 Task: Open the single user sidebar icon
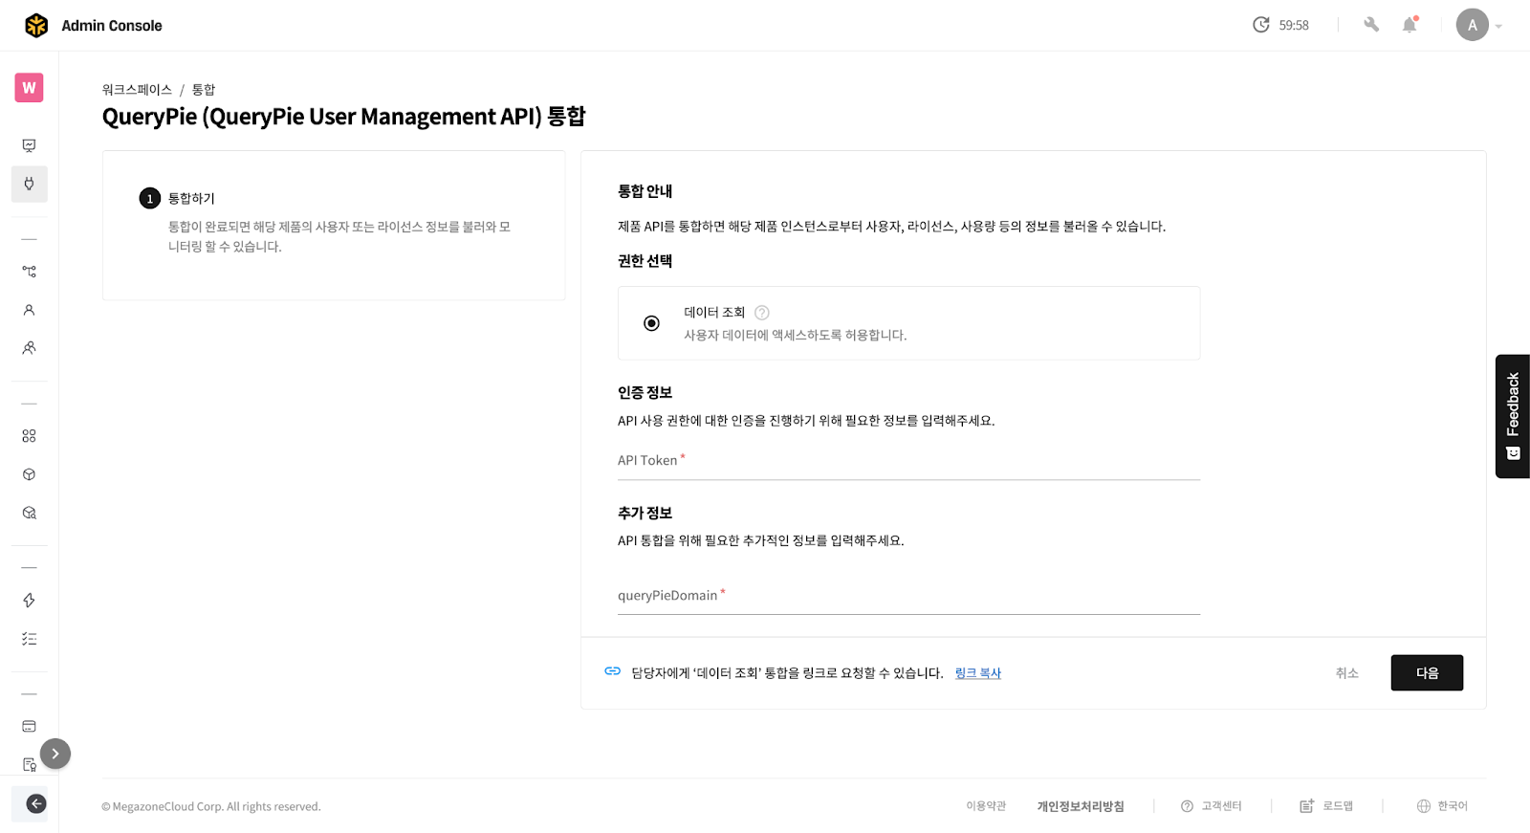pos(30,310)
